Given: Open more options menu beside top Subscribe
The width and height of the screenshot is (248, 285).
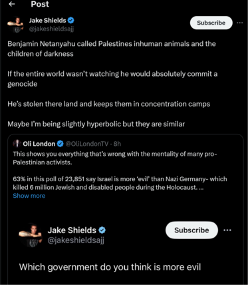Looking at the screenshot, I should pos(240,23).
